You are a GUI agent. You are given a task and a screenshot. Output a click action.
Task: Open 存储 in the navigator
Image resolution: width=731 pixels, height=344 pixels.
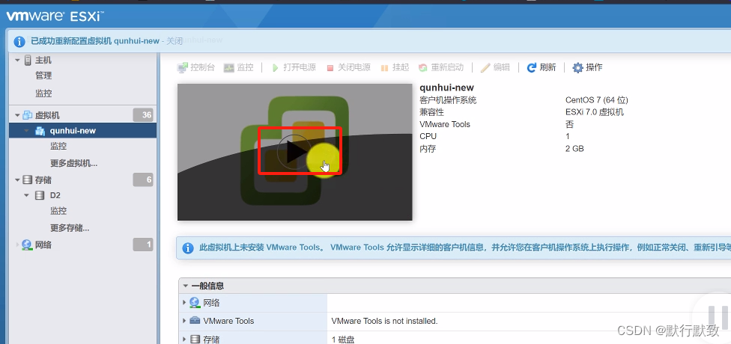tap(43, 179)
